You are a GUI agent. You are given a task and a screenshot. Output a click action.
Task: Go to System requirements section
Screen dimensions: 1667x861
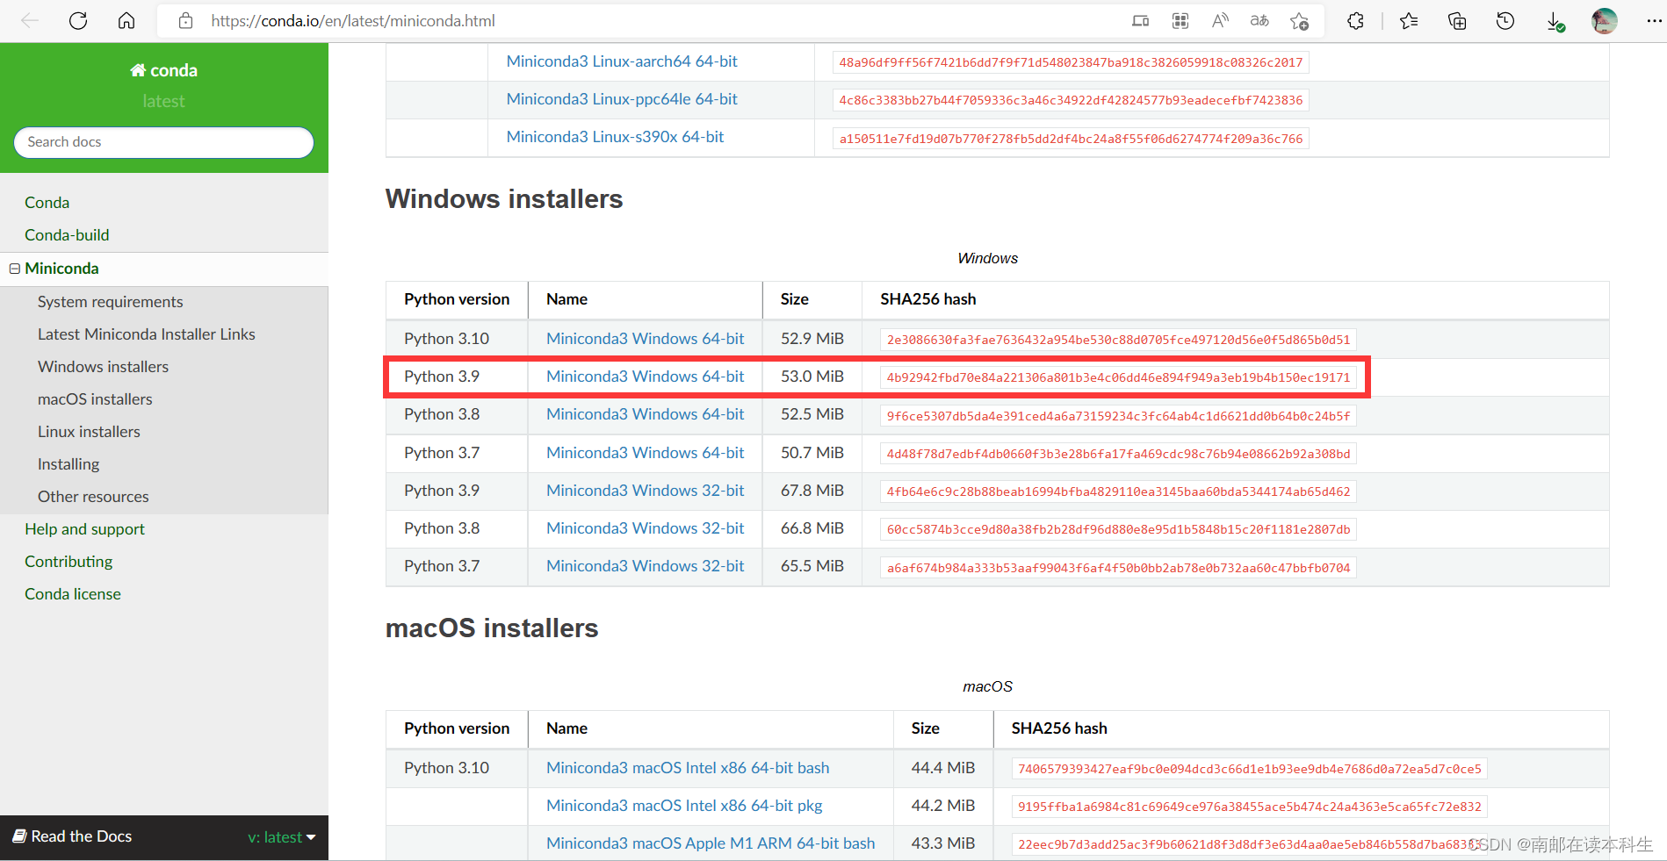111,302
